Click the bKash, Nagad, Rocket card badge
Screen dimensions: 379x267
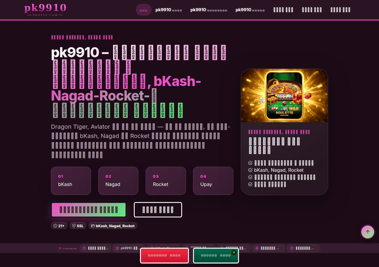(x=113, y=226)
